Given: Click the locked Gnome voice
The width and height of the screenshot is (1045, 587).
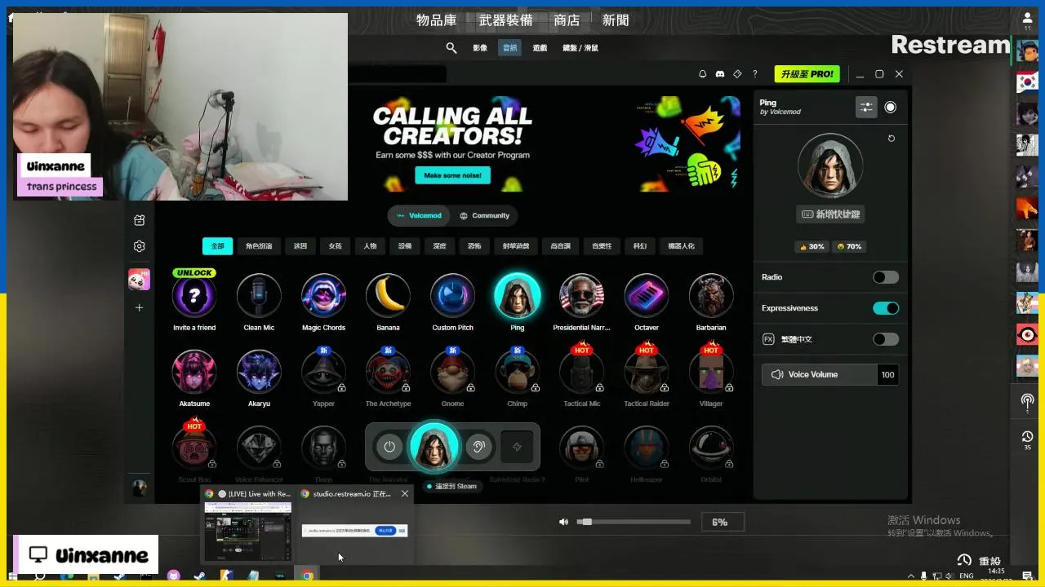Looking at the screenshot, I should [x=452, y=372].
